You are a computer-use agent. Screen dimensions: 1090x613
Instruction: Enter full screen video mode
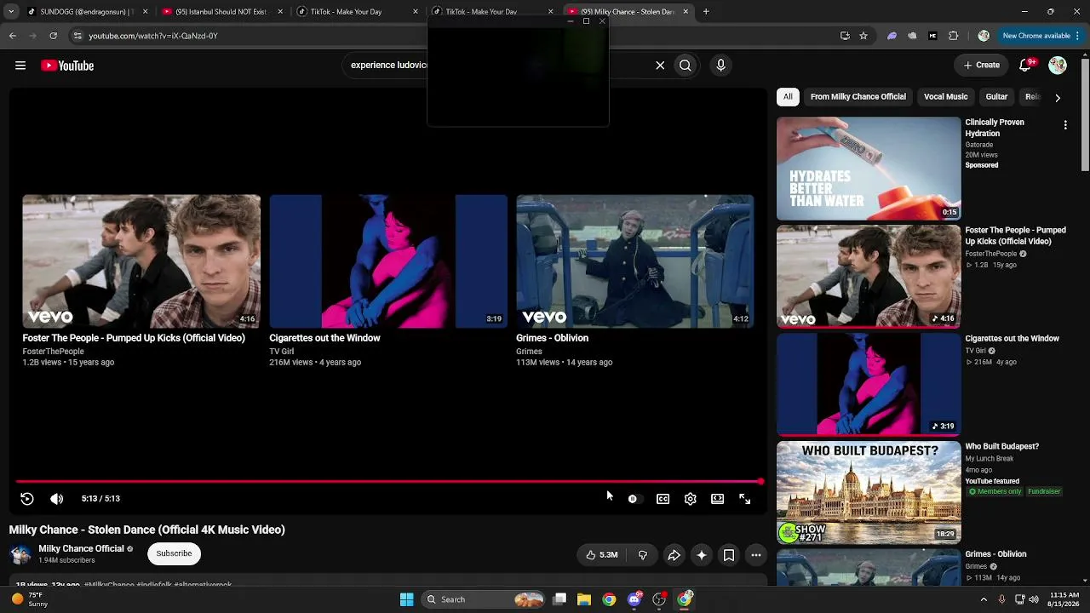pyautogui.click(x=745, y=499)
